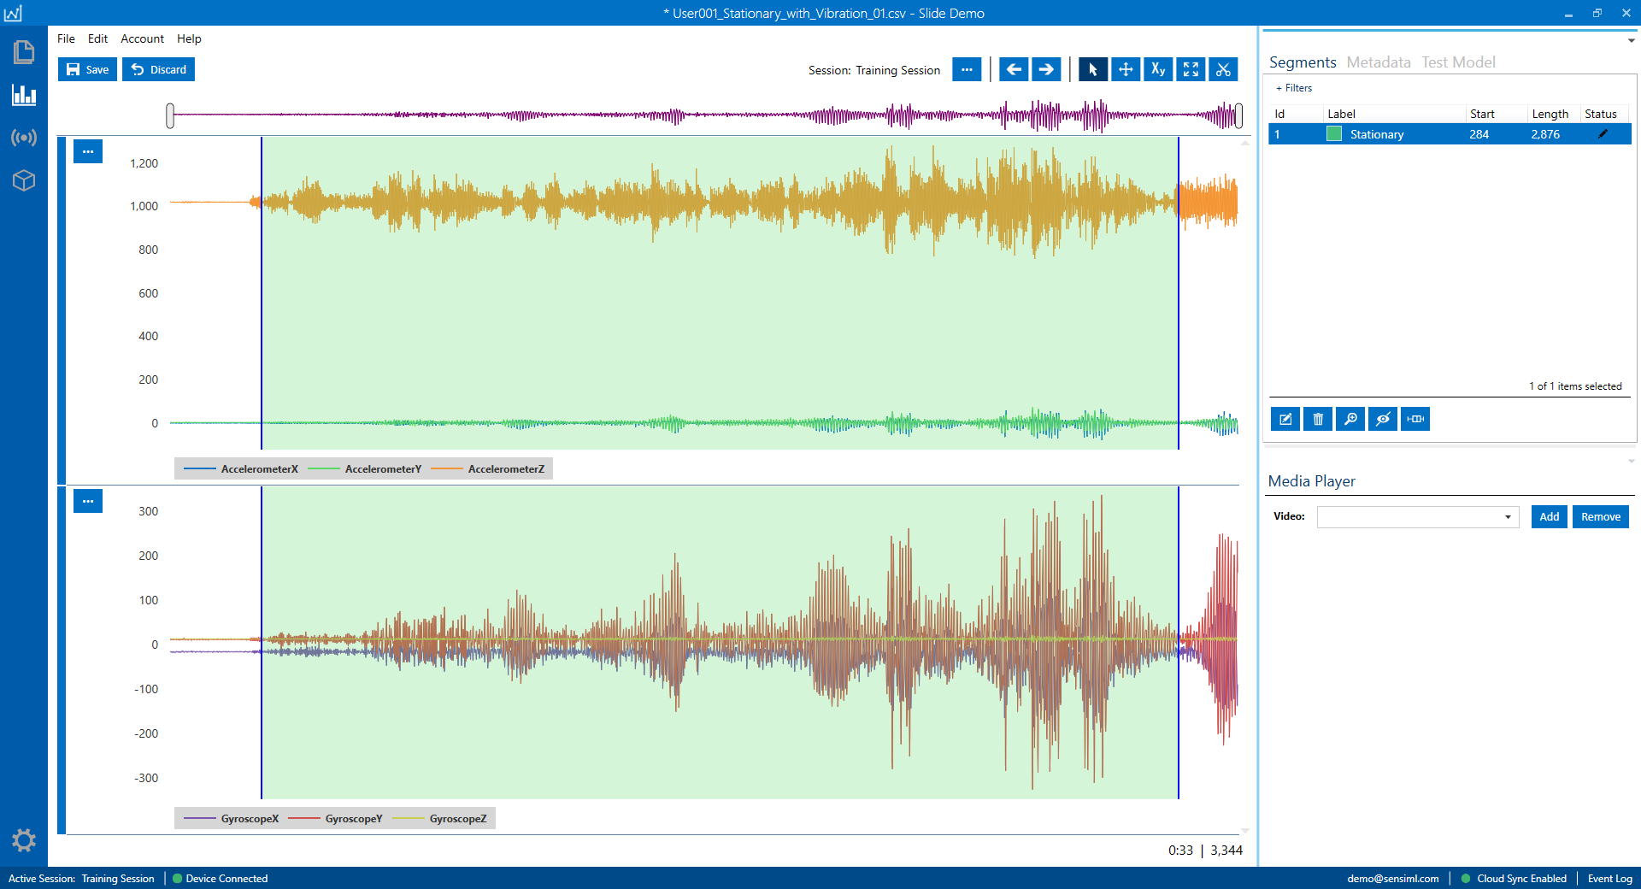The height and width of the screenshot is (889, 1641).
Task: Click Active Session Training Session status
Action: (81, 879)
